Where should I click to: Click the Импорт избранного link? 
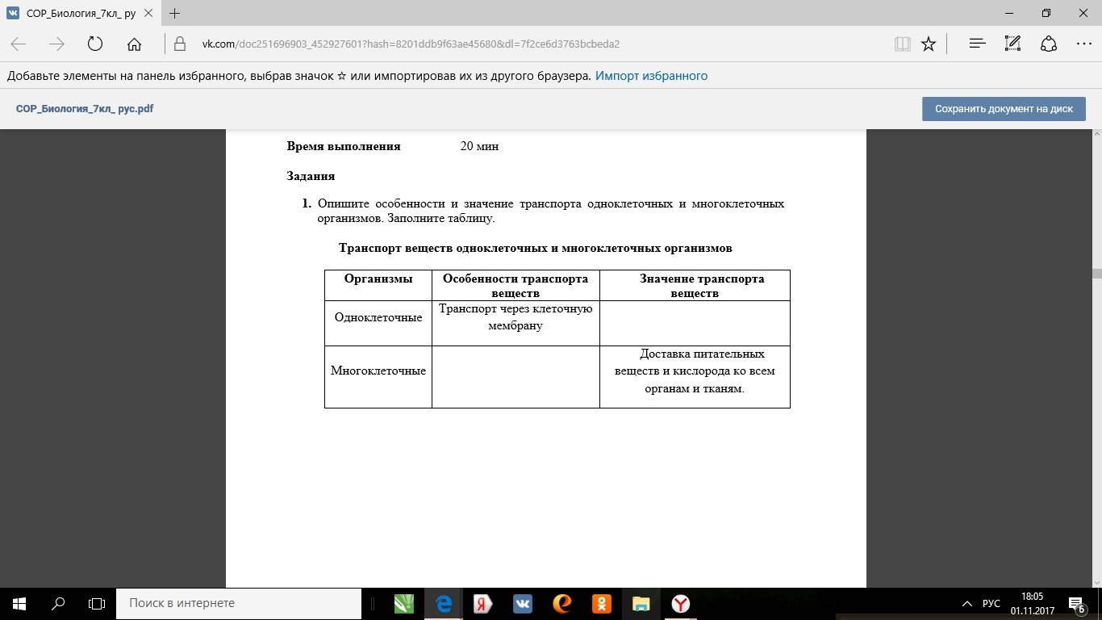pos(651,76)
